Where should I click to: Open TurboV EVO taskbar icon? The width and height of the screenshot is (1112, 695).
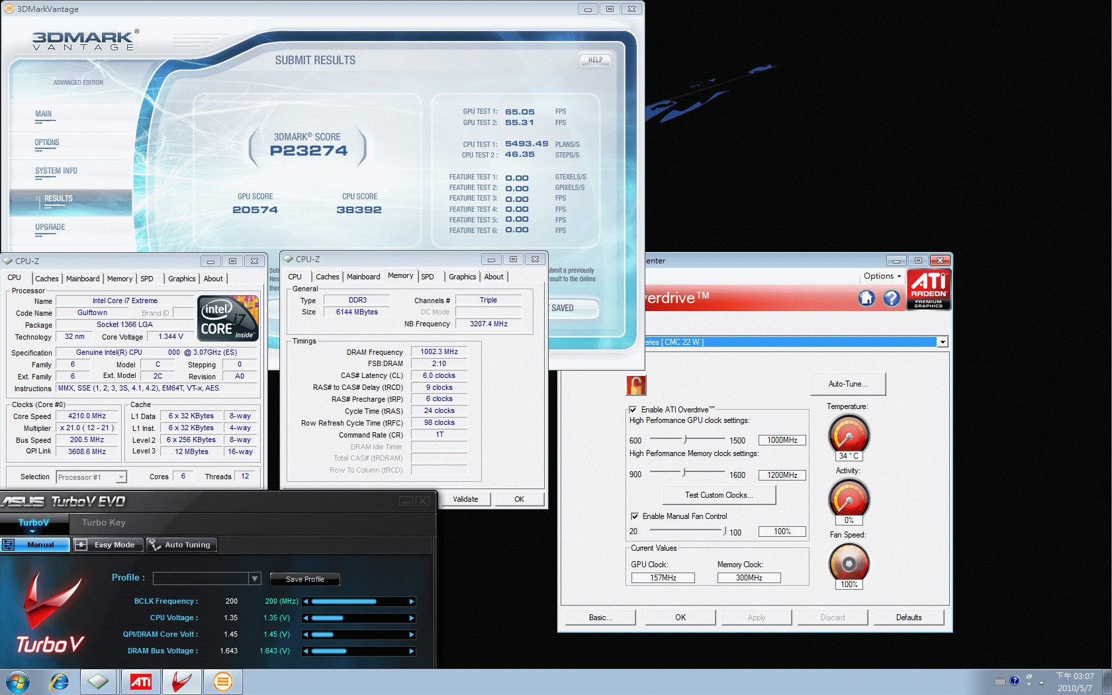coord(182,682)
